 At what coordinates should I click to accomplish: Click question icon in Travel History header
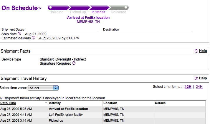point(196,78)
